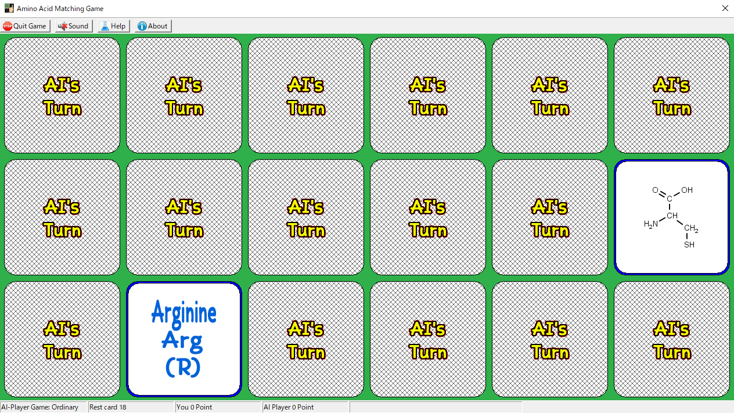
Task: Flip the card immediately left of structure card
Action: pyautogui.click(x=550, y=217)
